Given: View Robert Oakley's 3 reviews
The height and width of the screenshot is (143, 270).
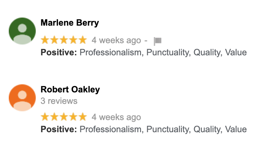Looking at the screenshot, I should tap(59, 101).
